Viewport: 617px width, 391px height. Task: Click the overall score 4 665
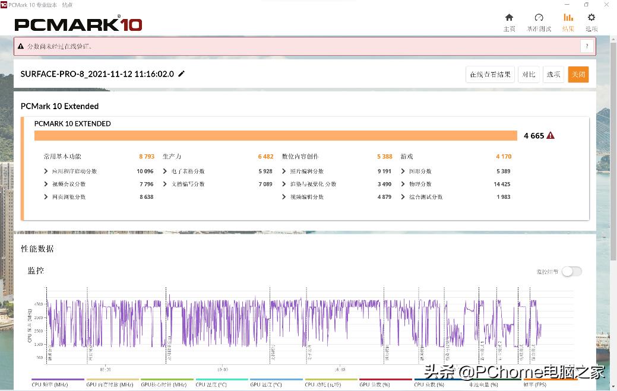(534, 135)
